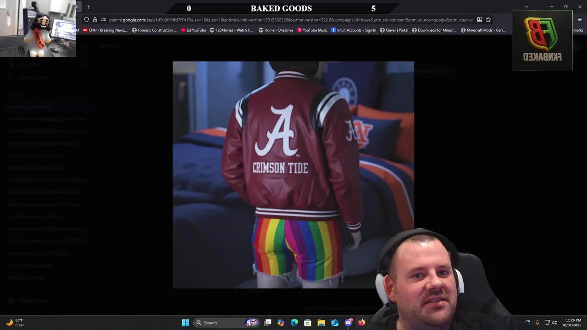Click the site permissions icon beside the padlock
The height and width of the screenshot is (330, 587).
point(104,20)
